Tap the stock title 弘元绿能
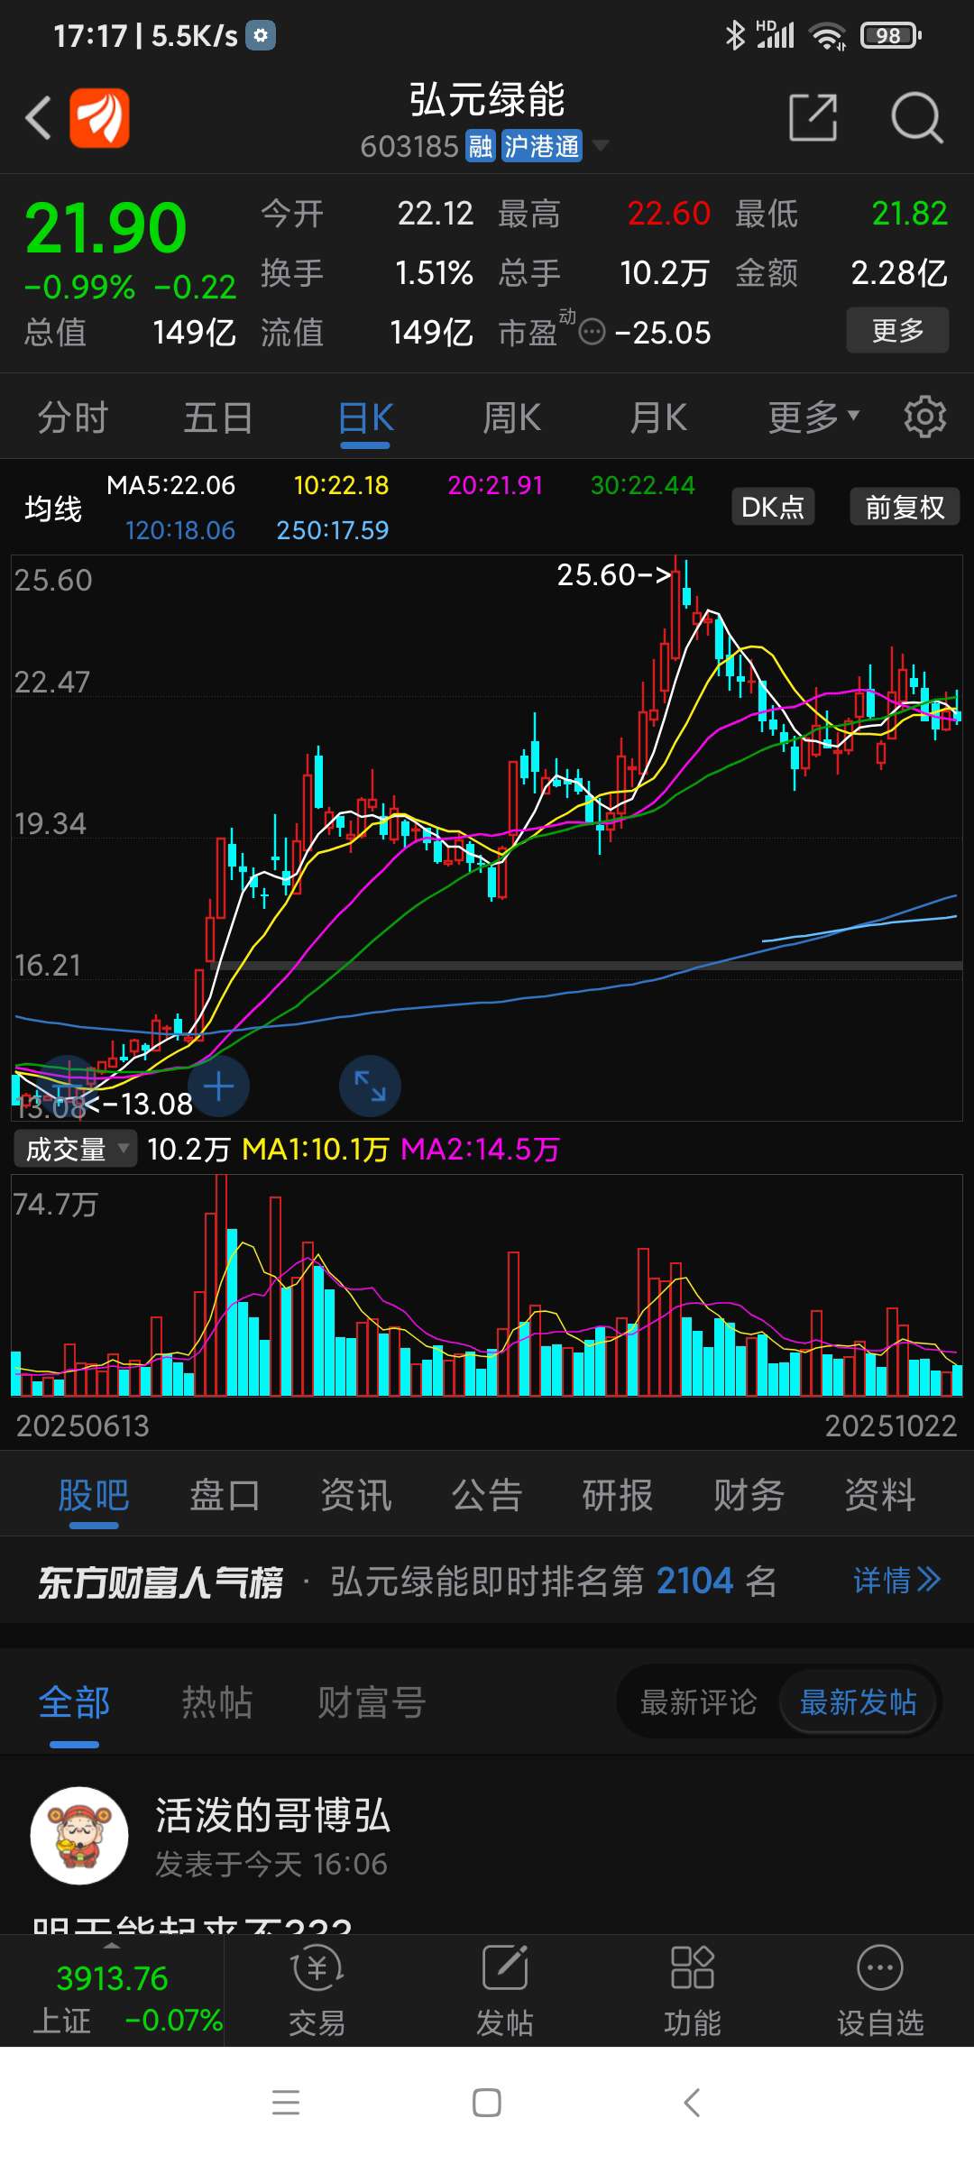 click(487, 98)
